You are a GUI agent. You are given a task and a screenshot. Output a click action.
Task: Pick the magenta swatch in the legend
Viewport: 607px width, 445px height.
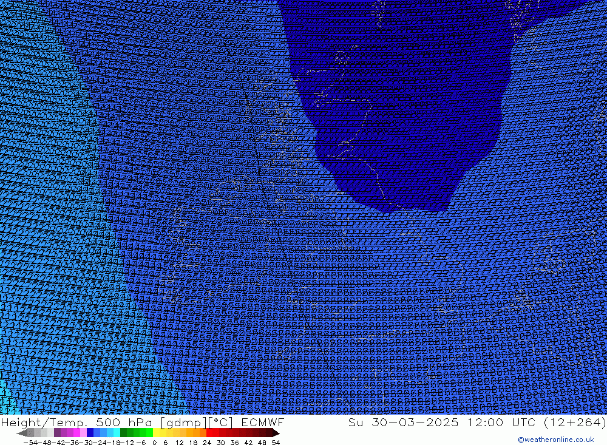tap(76, 433)
